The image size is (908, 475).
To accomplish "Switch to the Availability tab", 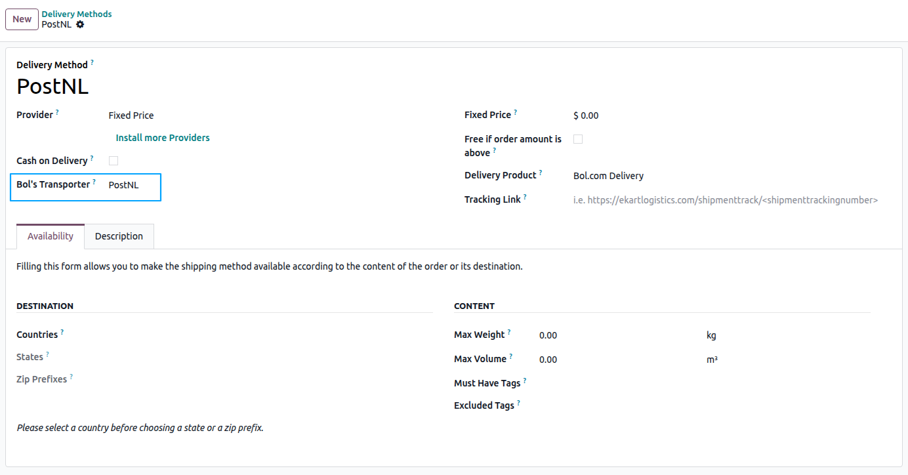I will (x=51, y=236).
